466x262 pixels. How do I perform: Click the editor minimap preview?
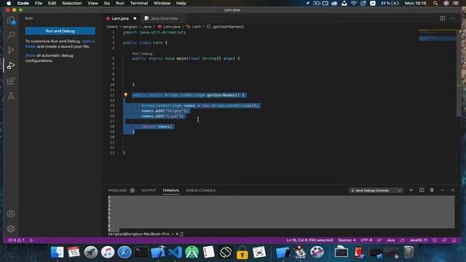(x=438, y=36)
